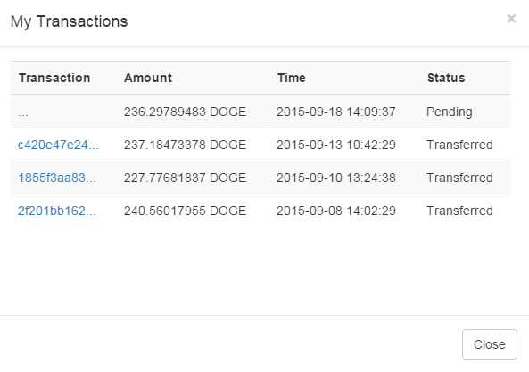The width and height of the screenshot is (529, 372).
Task: Select the Status column header
Action: [446, 78]
